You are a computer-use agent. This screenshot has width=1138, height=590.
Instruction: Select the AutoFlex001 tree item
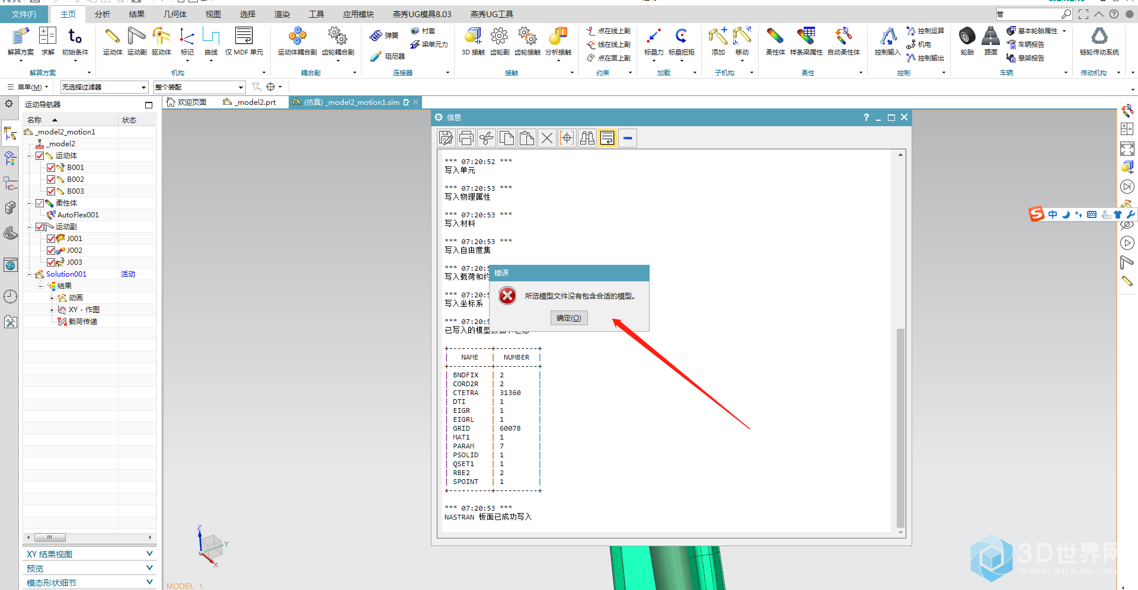coord(78,215)
